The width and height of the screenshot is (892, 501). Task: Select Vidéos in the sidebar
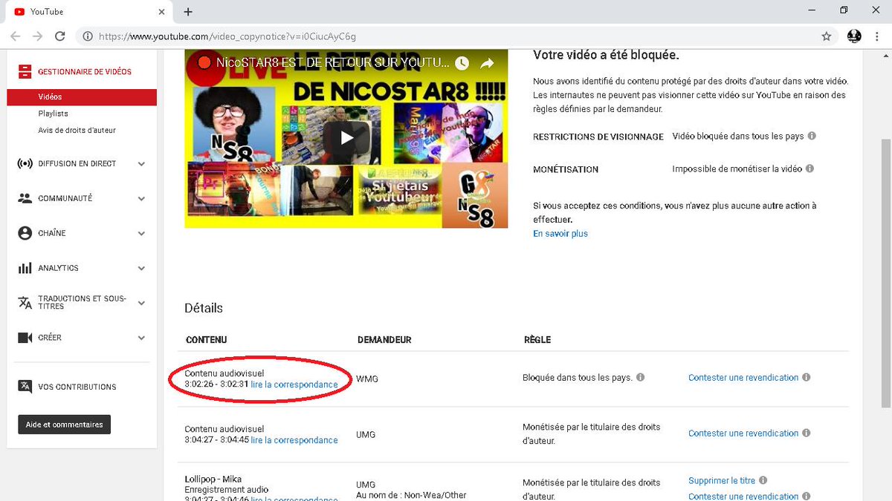(82, 96)
